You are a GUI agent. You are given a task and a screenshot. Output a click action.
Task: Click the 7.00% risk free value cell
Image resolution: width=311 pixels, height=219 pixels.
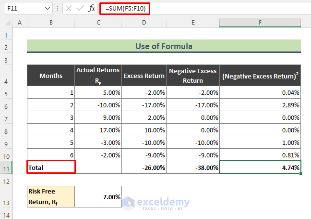(98, 196)
